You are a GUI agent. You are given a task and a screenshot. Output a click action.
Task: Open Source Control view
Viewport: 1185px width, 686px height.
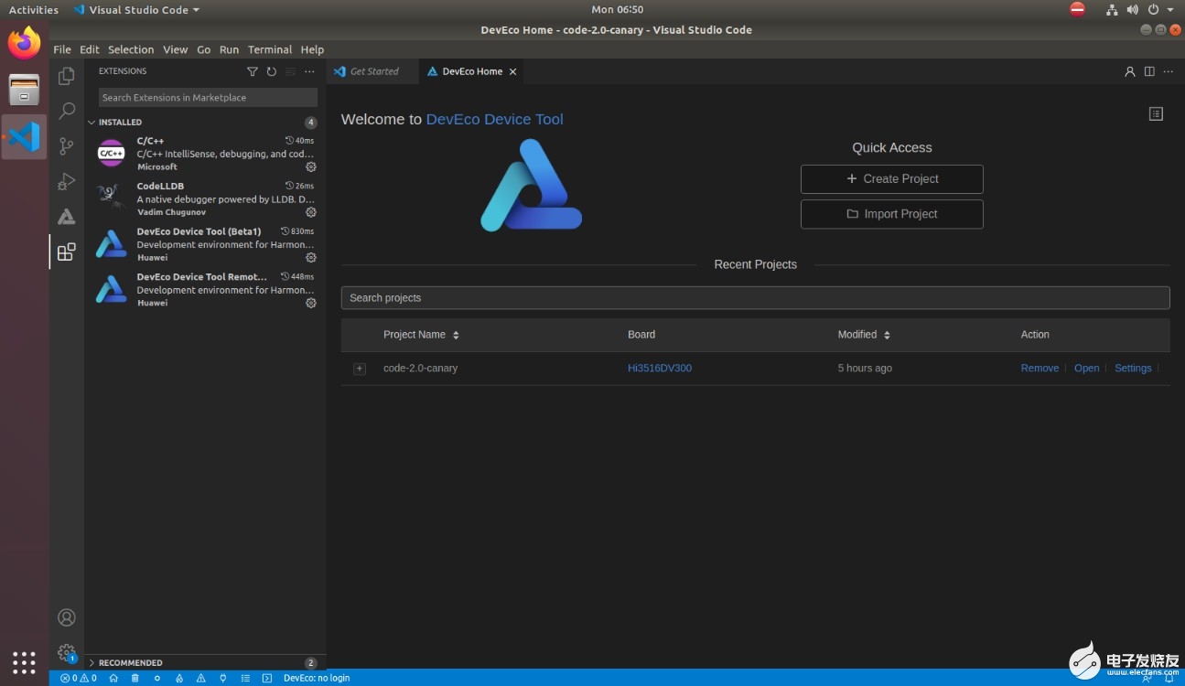click(x=66, y=146)
